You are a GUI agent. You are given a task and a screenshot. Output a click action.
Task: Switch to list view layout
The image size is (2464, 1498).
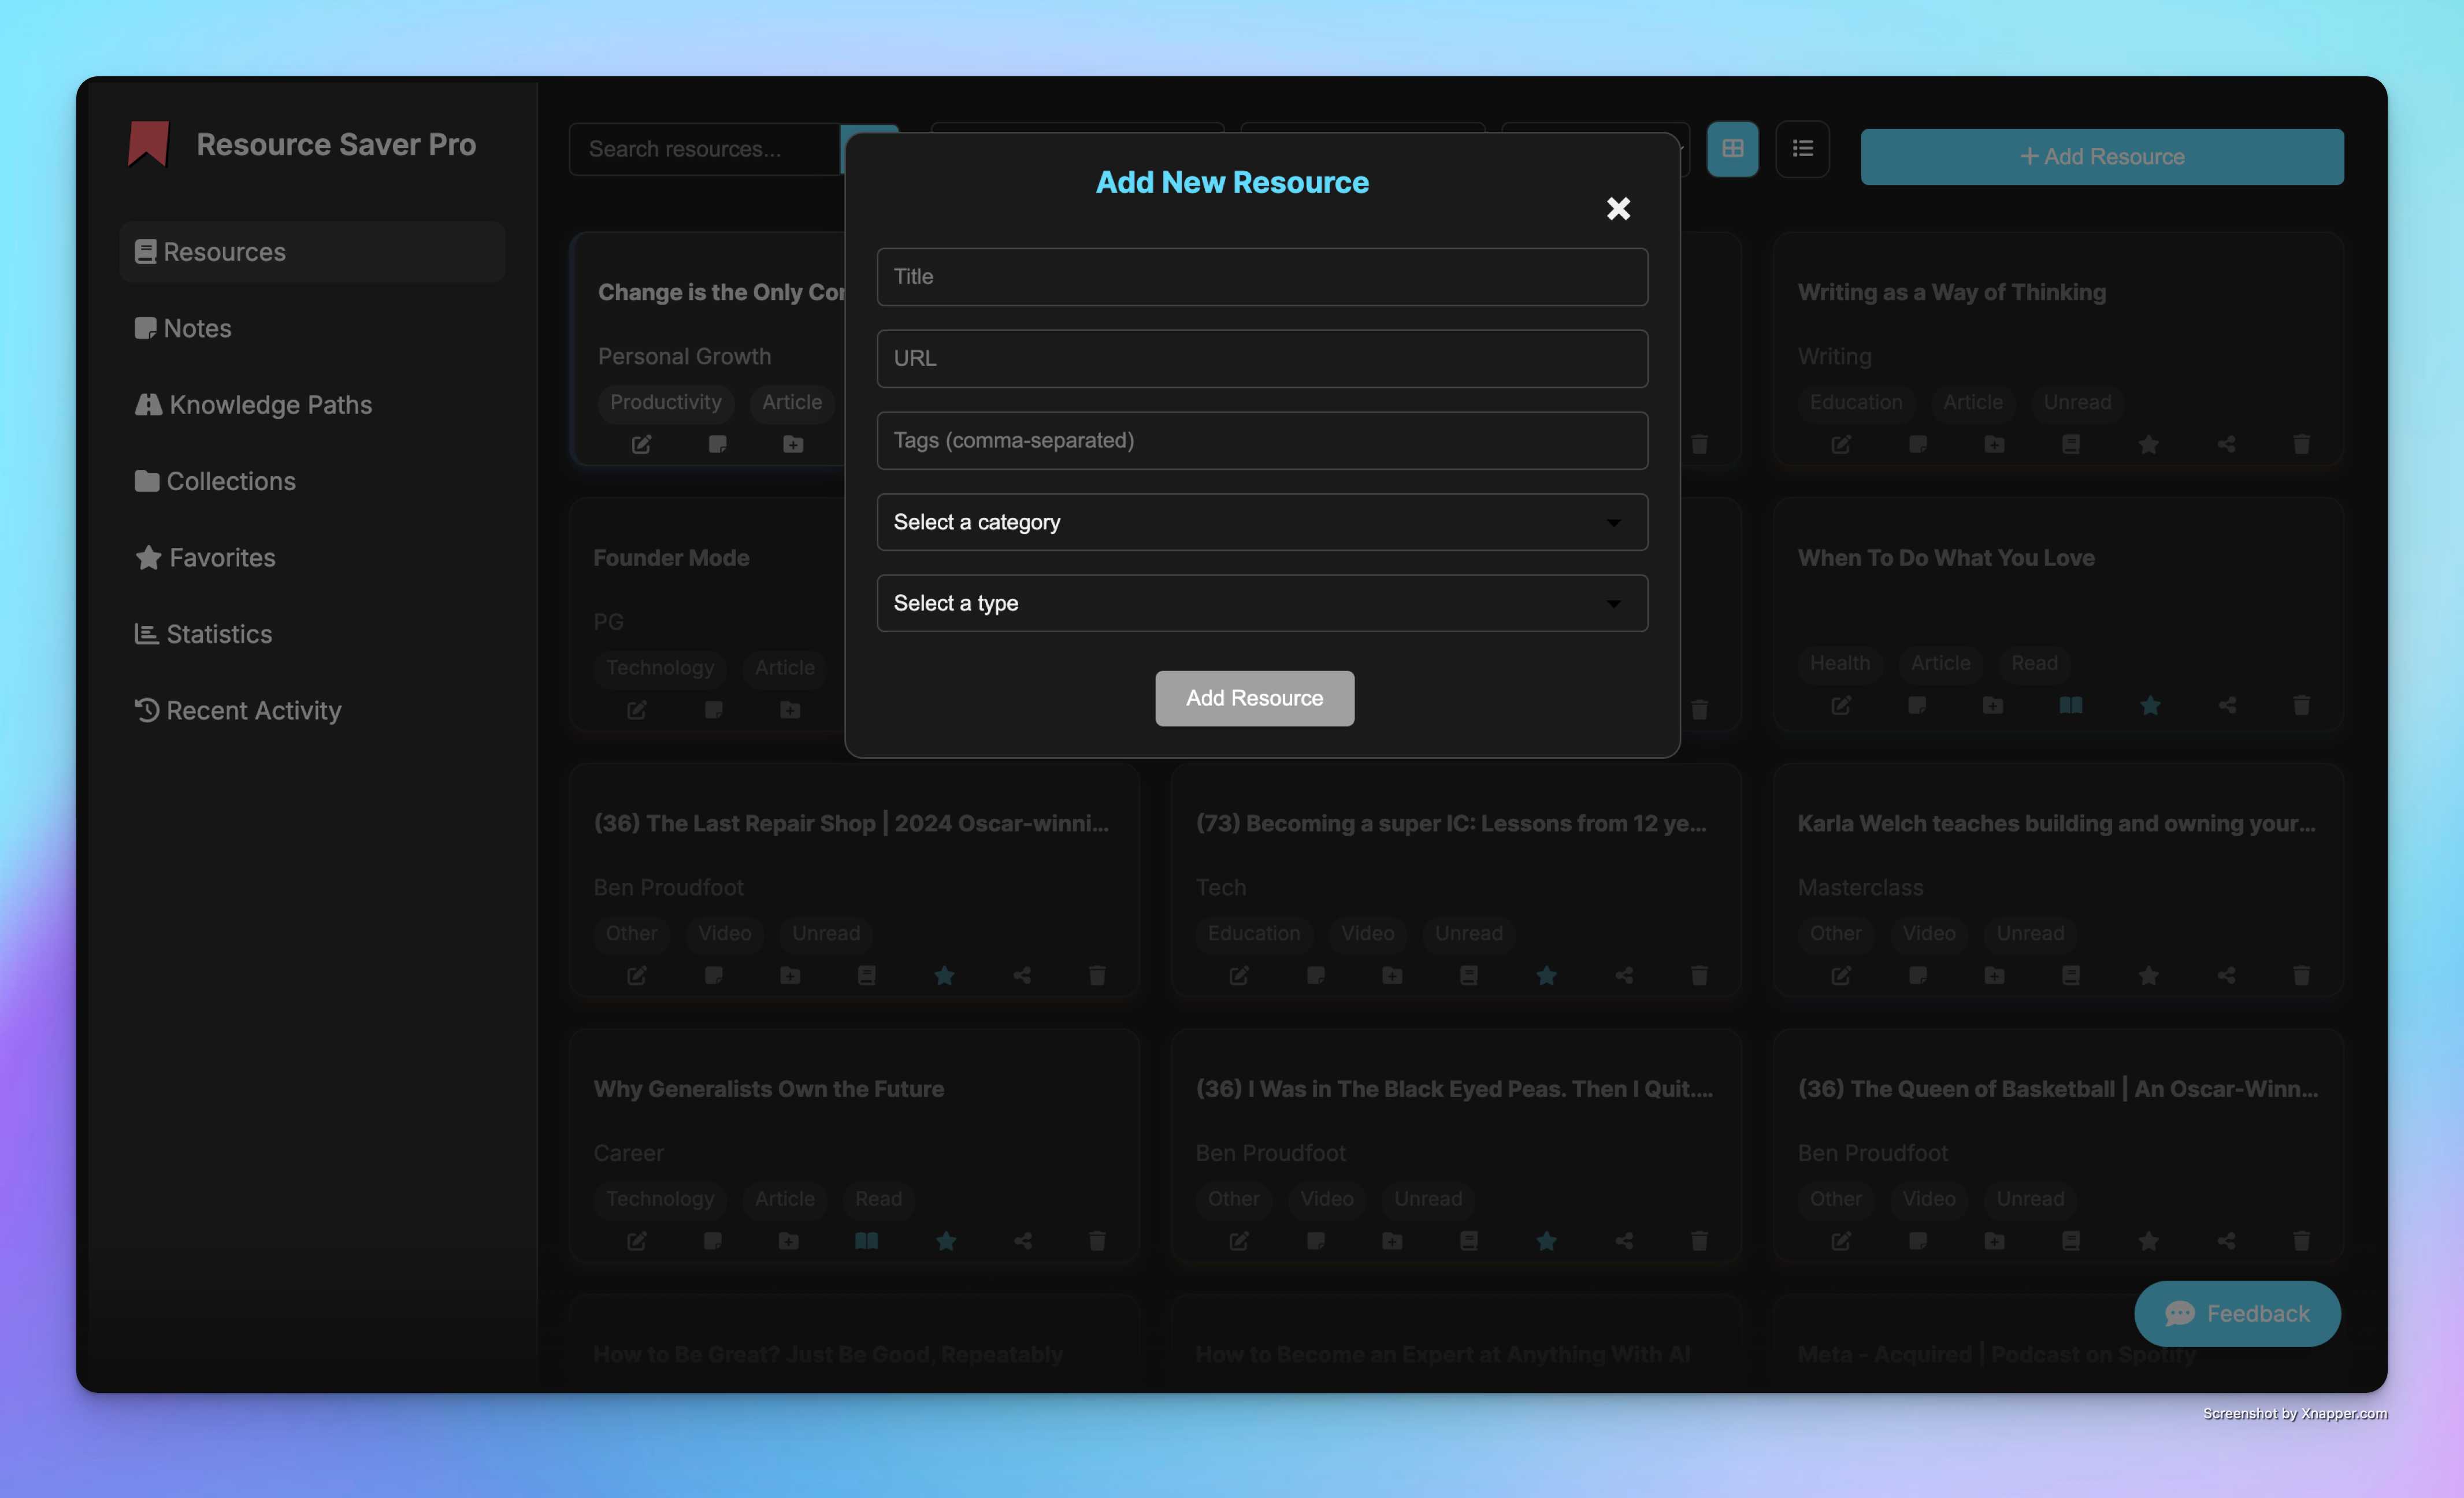click(1802, 149)
